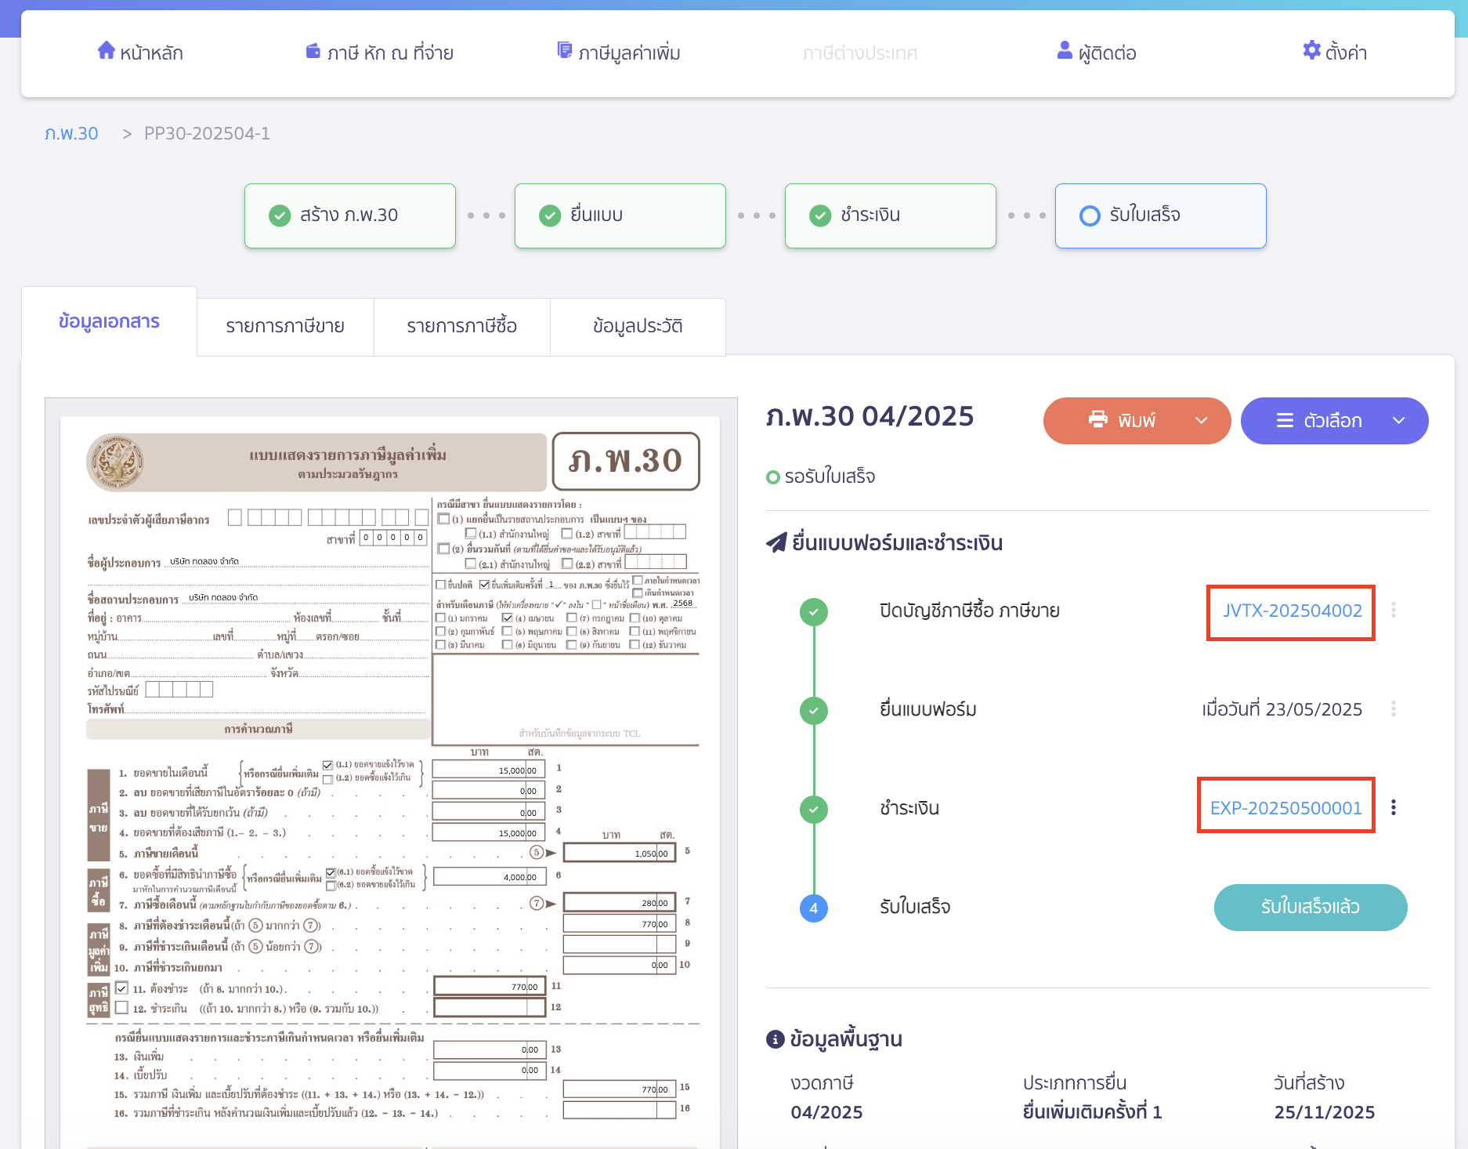Click the ชำระเงิน step green checkmark
The height and width of the screenshot is (1149, 1468).
(820, 216)
